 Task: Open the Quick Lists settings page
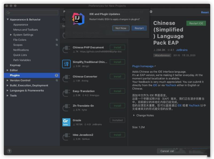[x=20, y=55]
